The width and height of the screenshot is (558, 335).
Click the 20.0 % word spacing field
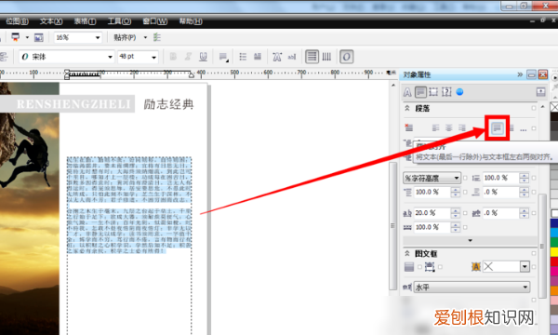(x=432, y=213)
